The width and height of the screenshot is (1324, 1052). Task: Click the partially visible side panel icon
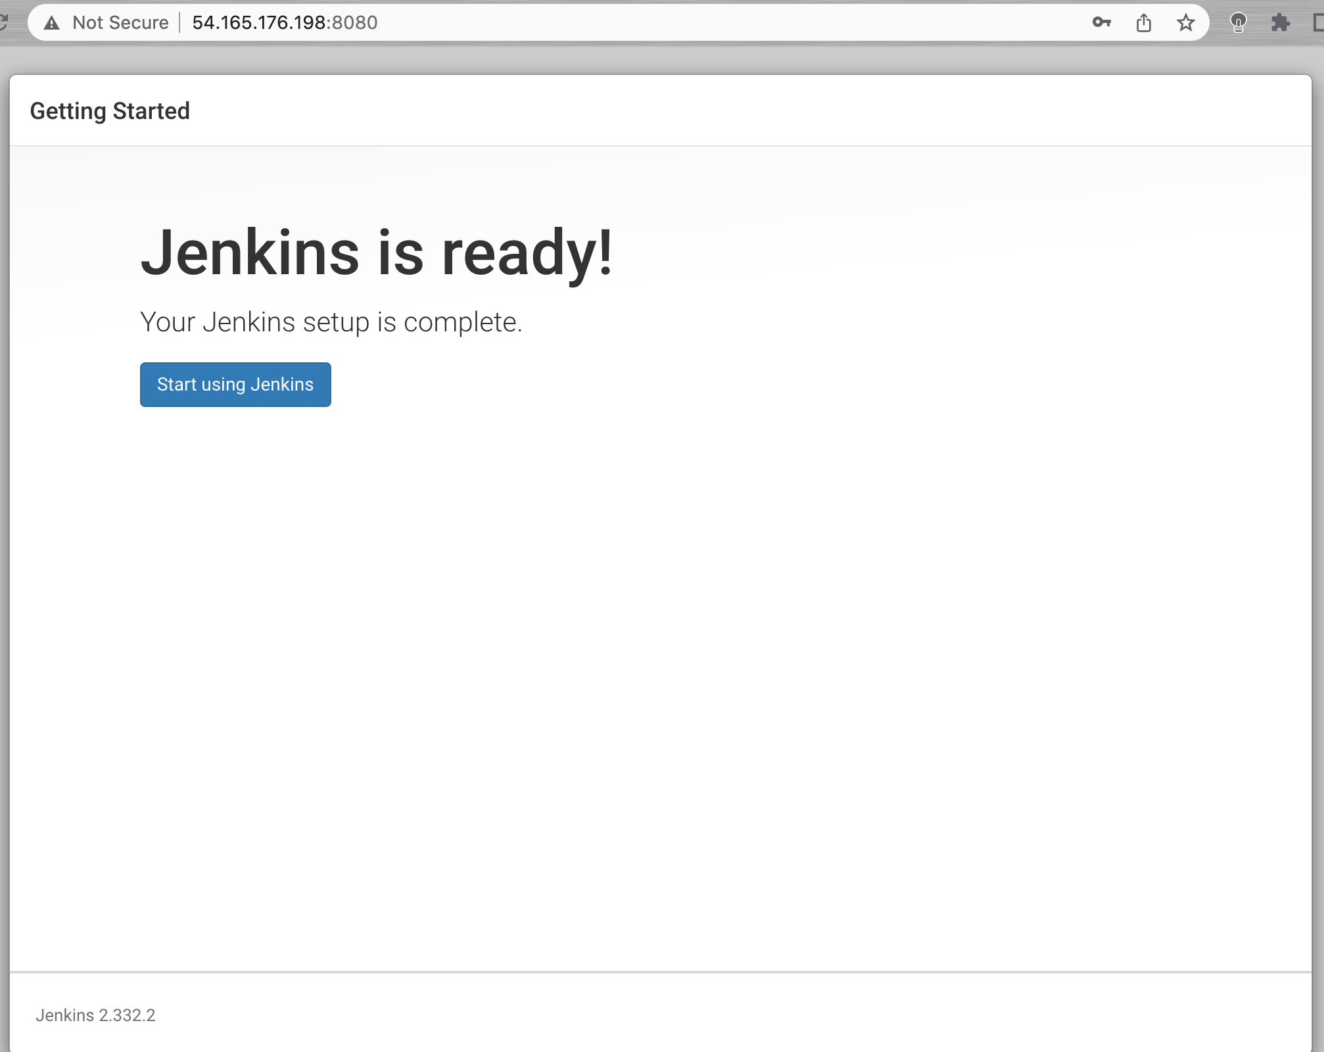[x=1318, y=23]
